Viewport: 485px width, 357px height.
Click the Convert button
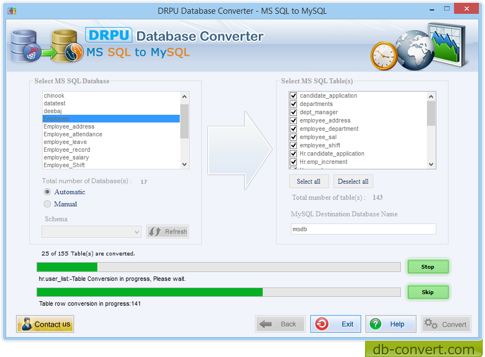pos(446,324)
